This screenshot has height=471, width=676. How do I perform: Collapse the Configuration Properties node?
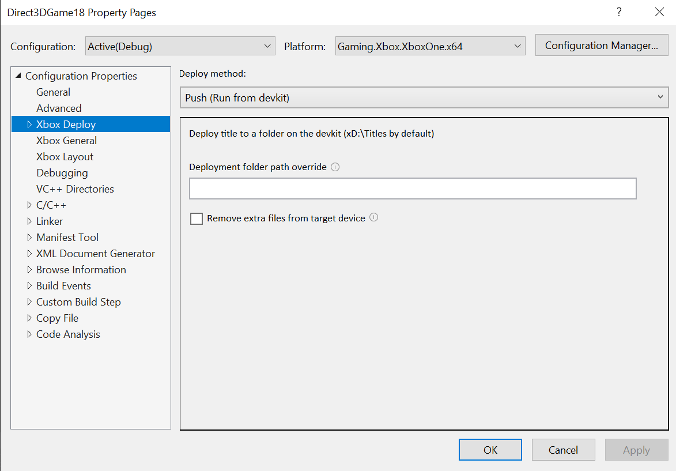point(18,76)
